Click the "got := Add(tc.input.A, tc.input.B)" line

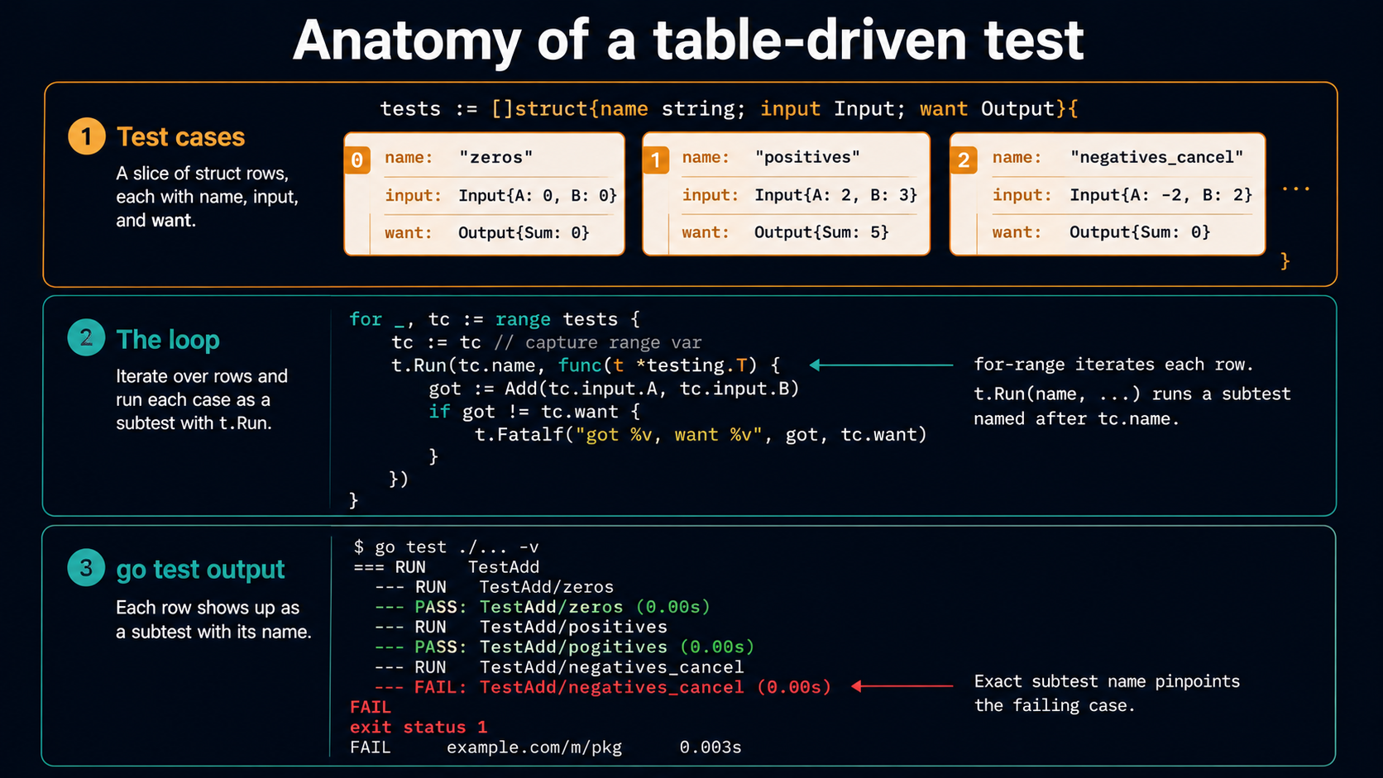(614, 389)
